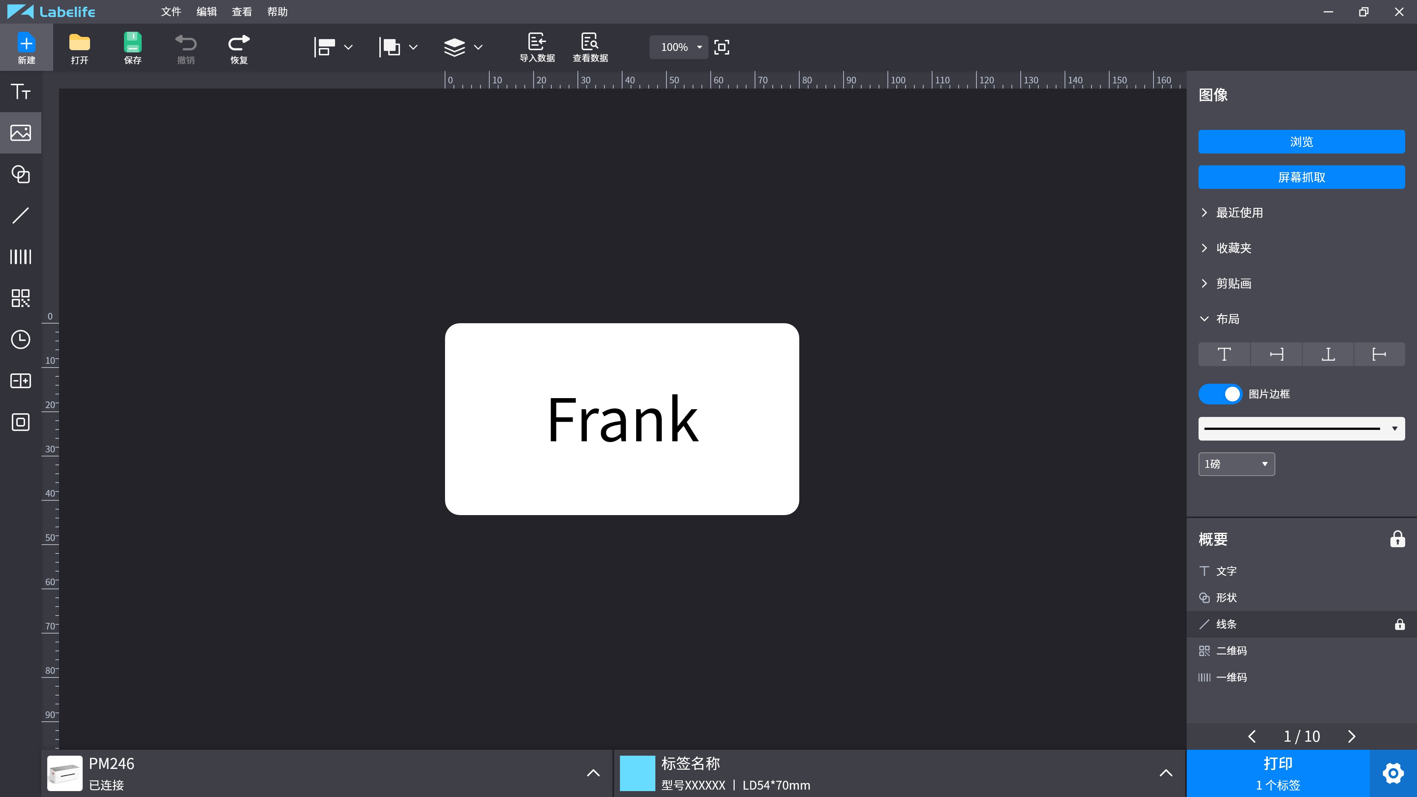Open the 1磅 border width dropdown
This screenshot has height=797, width=1417.
click(1236, 464)
